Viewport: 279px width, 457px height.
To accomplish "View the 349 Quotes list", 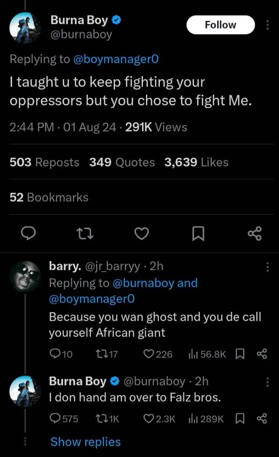I will [x=122, y=162].
